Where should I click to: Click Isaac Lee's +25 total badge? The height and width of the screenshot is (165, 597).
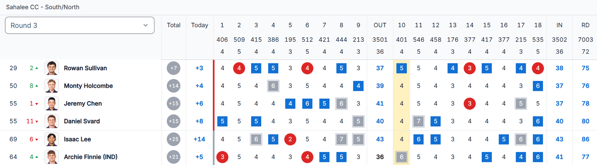174,139
